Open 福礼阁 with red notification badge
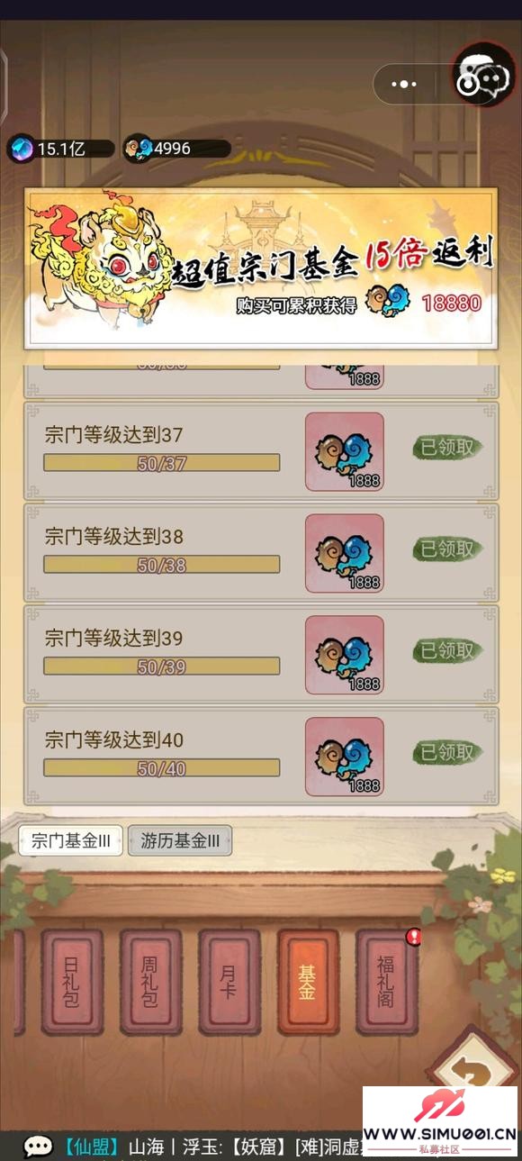522x1161 pixels. pyautogui.click(x=387, y=982)
